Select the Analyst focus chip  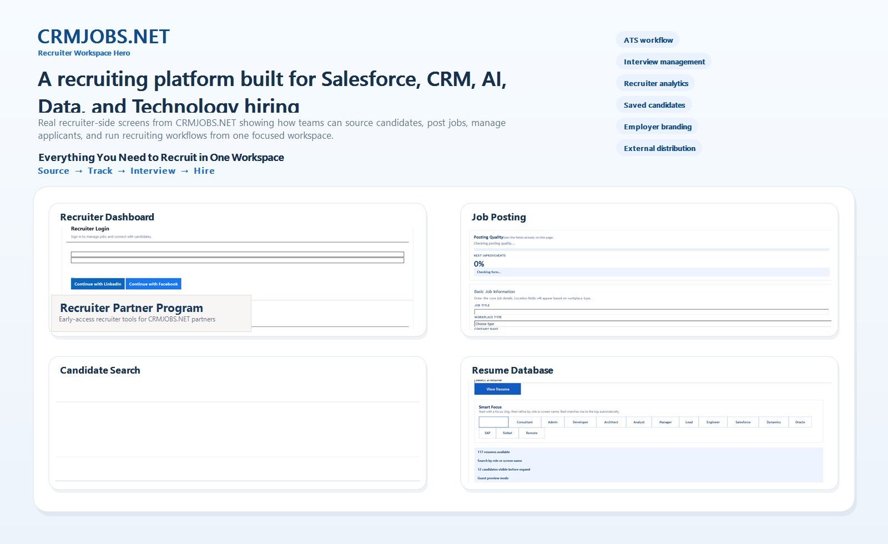pos(639,422)
